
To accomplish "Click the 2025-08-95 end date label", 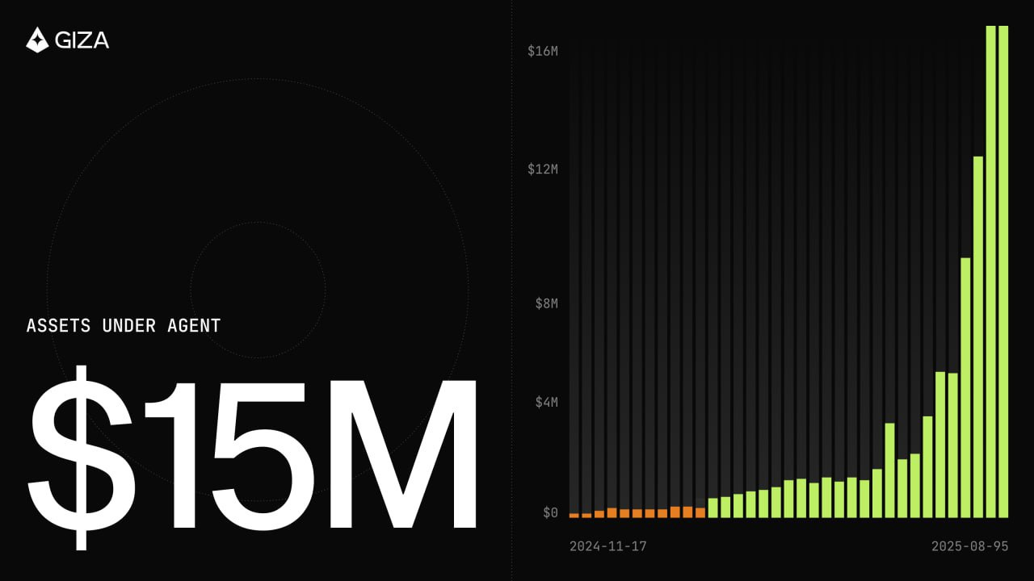I will coord(969,546).
